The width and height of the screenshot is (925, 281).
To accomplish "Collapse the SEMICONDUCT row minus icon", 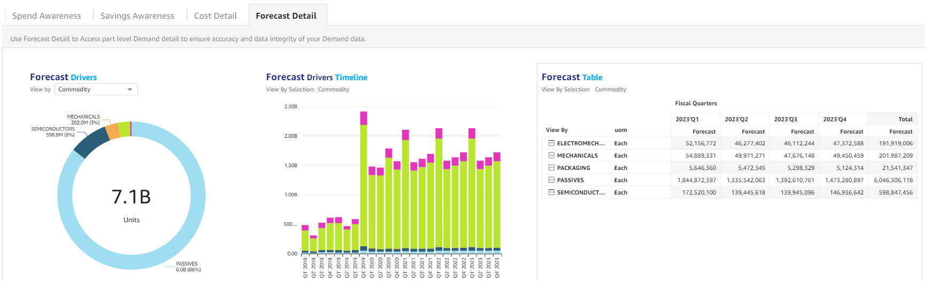I will (551, 192).
